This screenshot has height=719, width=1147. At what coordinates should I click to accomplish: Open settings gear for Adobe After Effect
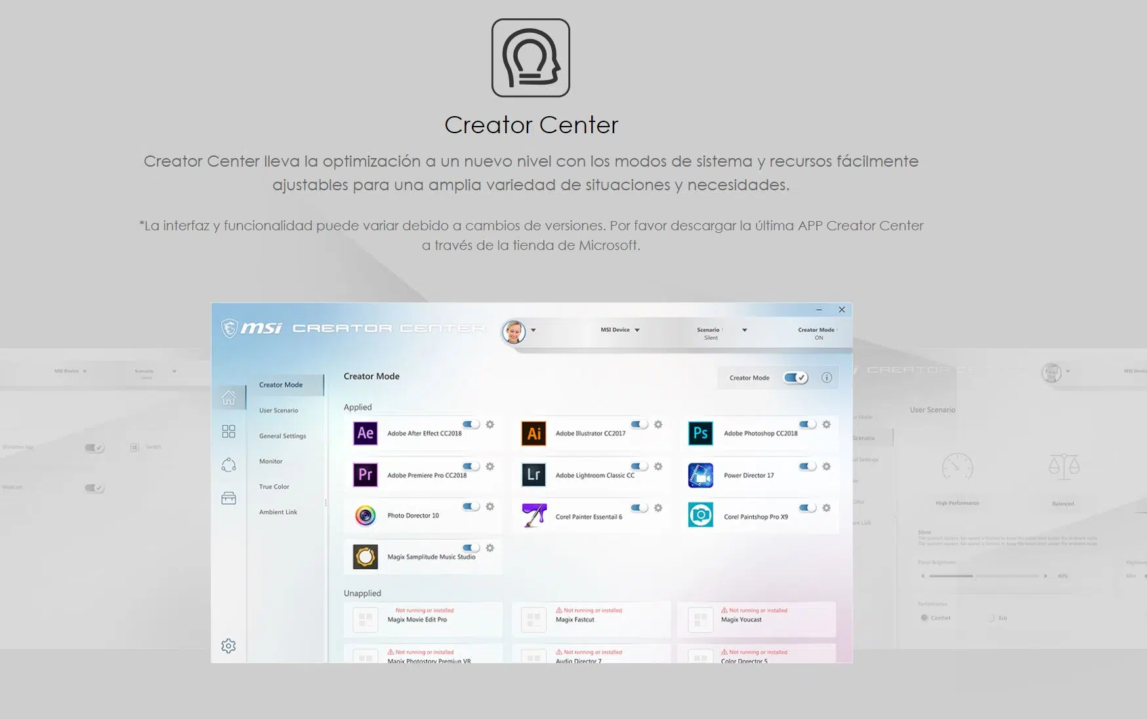coord(490,424)
